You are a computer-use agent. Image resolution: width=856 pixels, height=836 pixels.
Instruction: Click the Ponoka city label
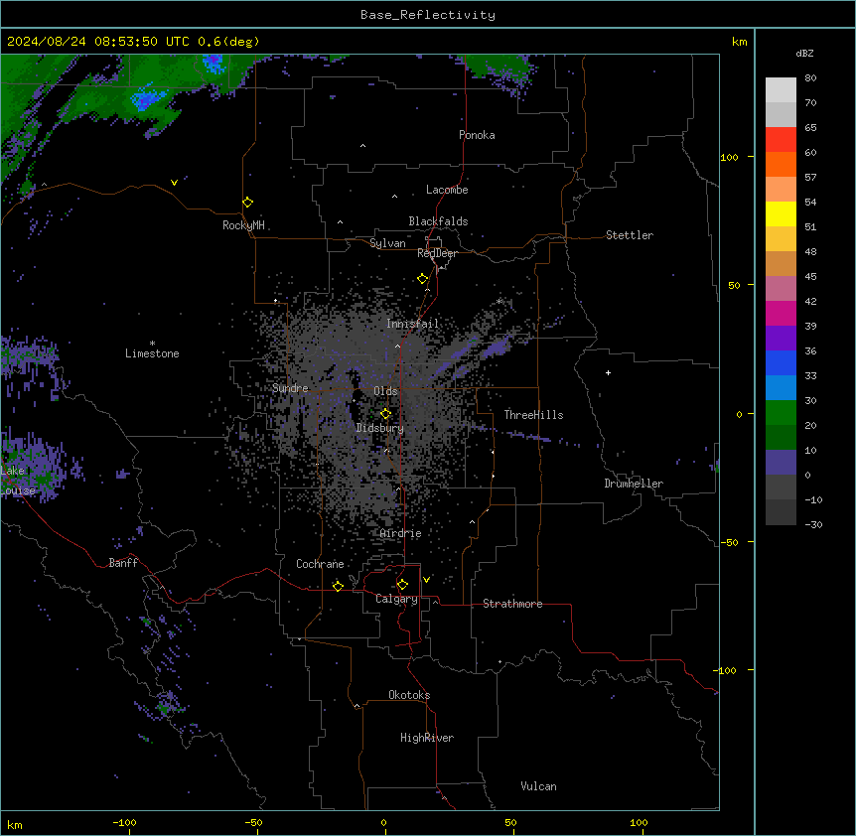[477, 135]
